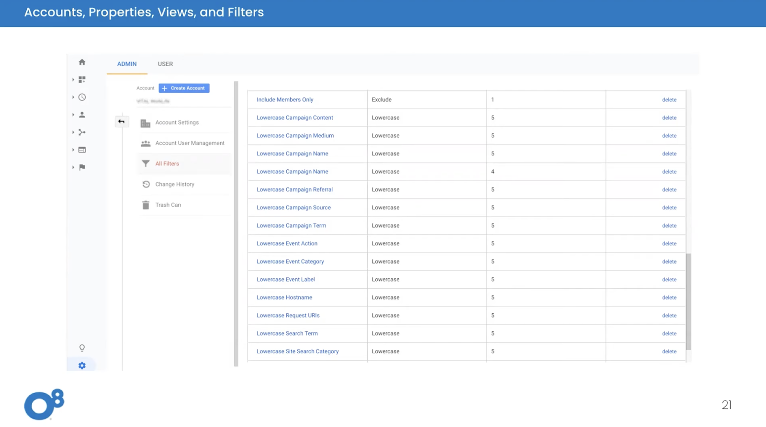Open the Home icon in sidebar
The height and width of the screenshot is (427, 766).
click(x=82, y=62)
